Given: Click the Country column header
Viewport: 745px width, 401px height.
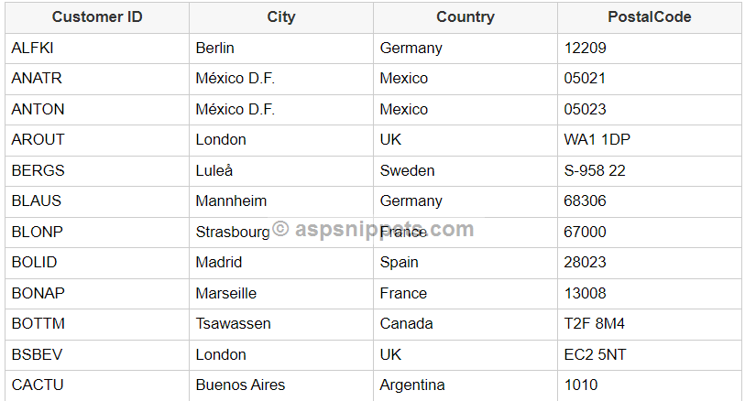Looking at the screenshot, I should coord(465,17).
